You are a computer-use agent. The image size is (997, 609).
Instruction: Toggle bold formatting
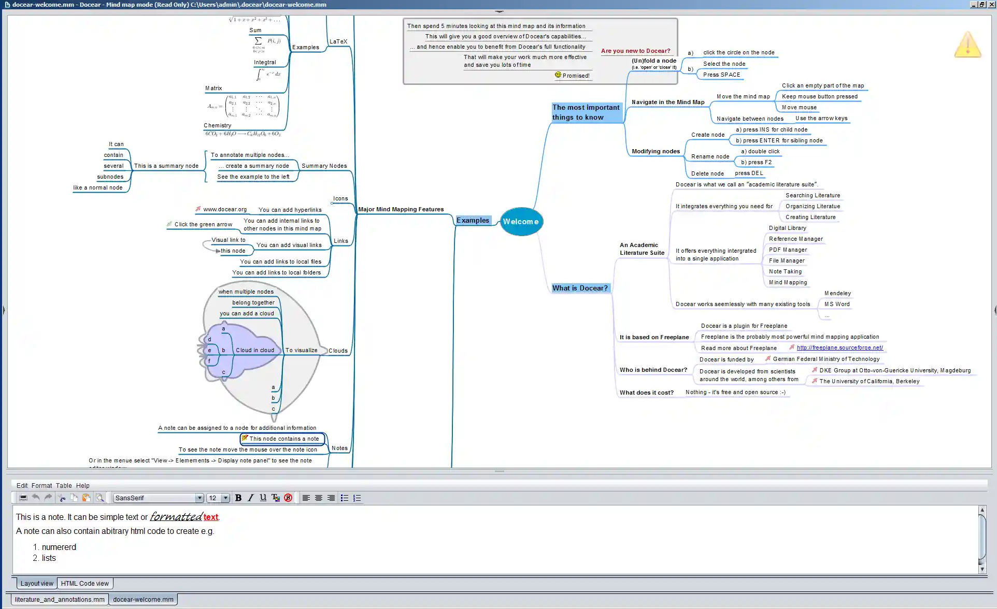(x=238, y=498)
